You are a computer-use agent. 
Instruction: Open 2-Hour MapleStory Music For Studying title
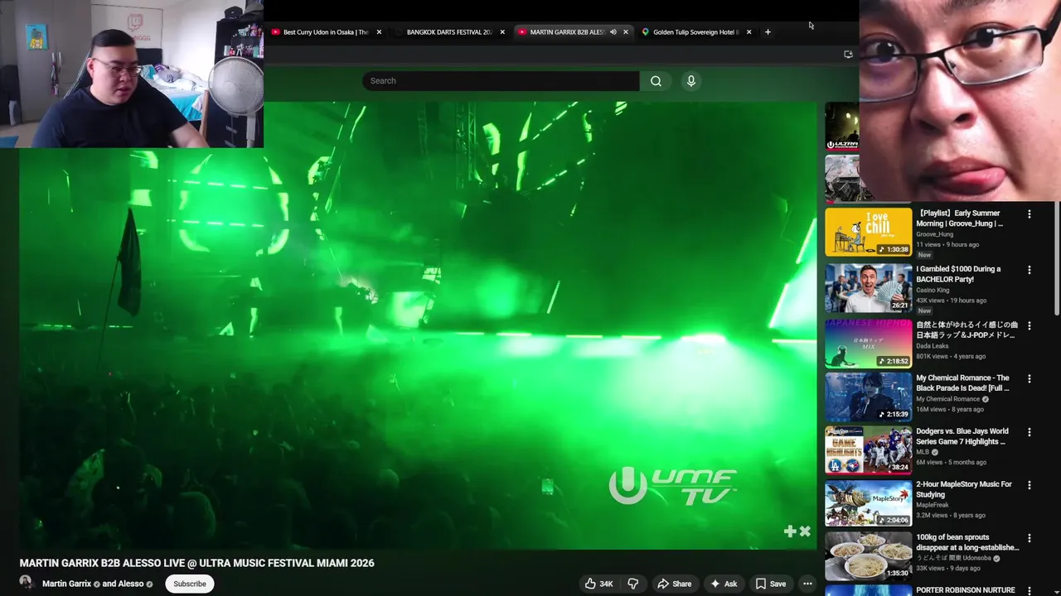[x=964, y=489]
